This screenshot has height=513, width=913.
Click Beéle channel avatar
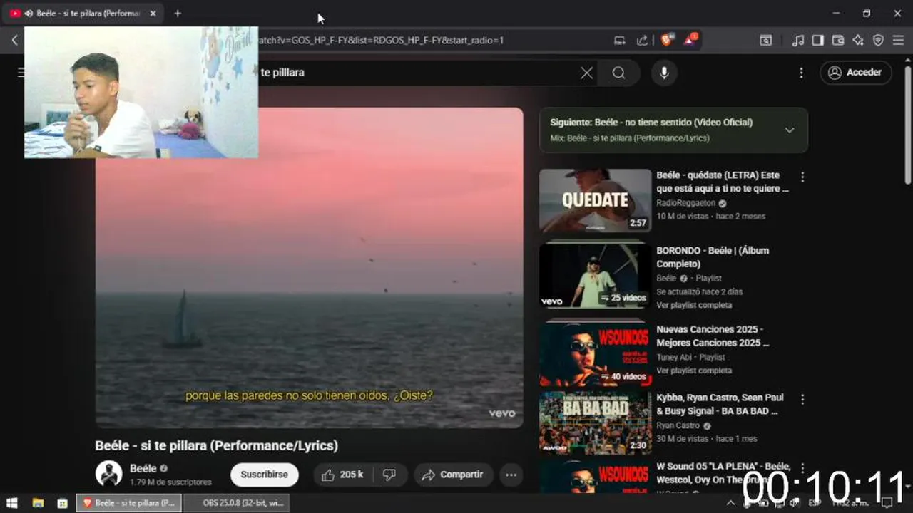pos(108,474)
